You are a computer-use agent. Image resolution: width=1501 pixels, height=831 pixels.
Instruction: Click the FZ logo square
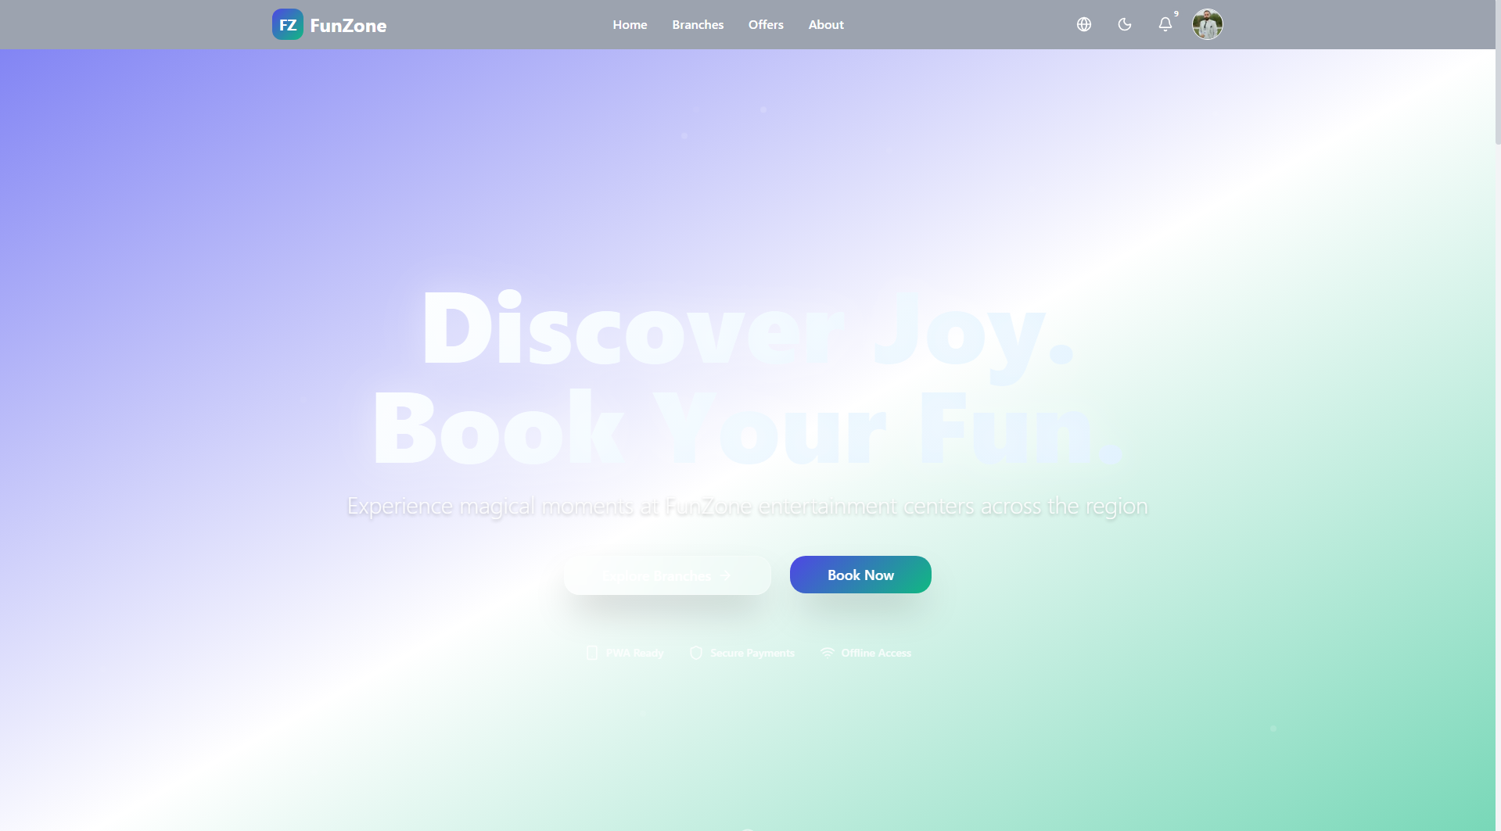(x=287, y=24)
